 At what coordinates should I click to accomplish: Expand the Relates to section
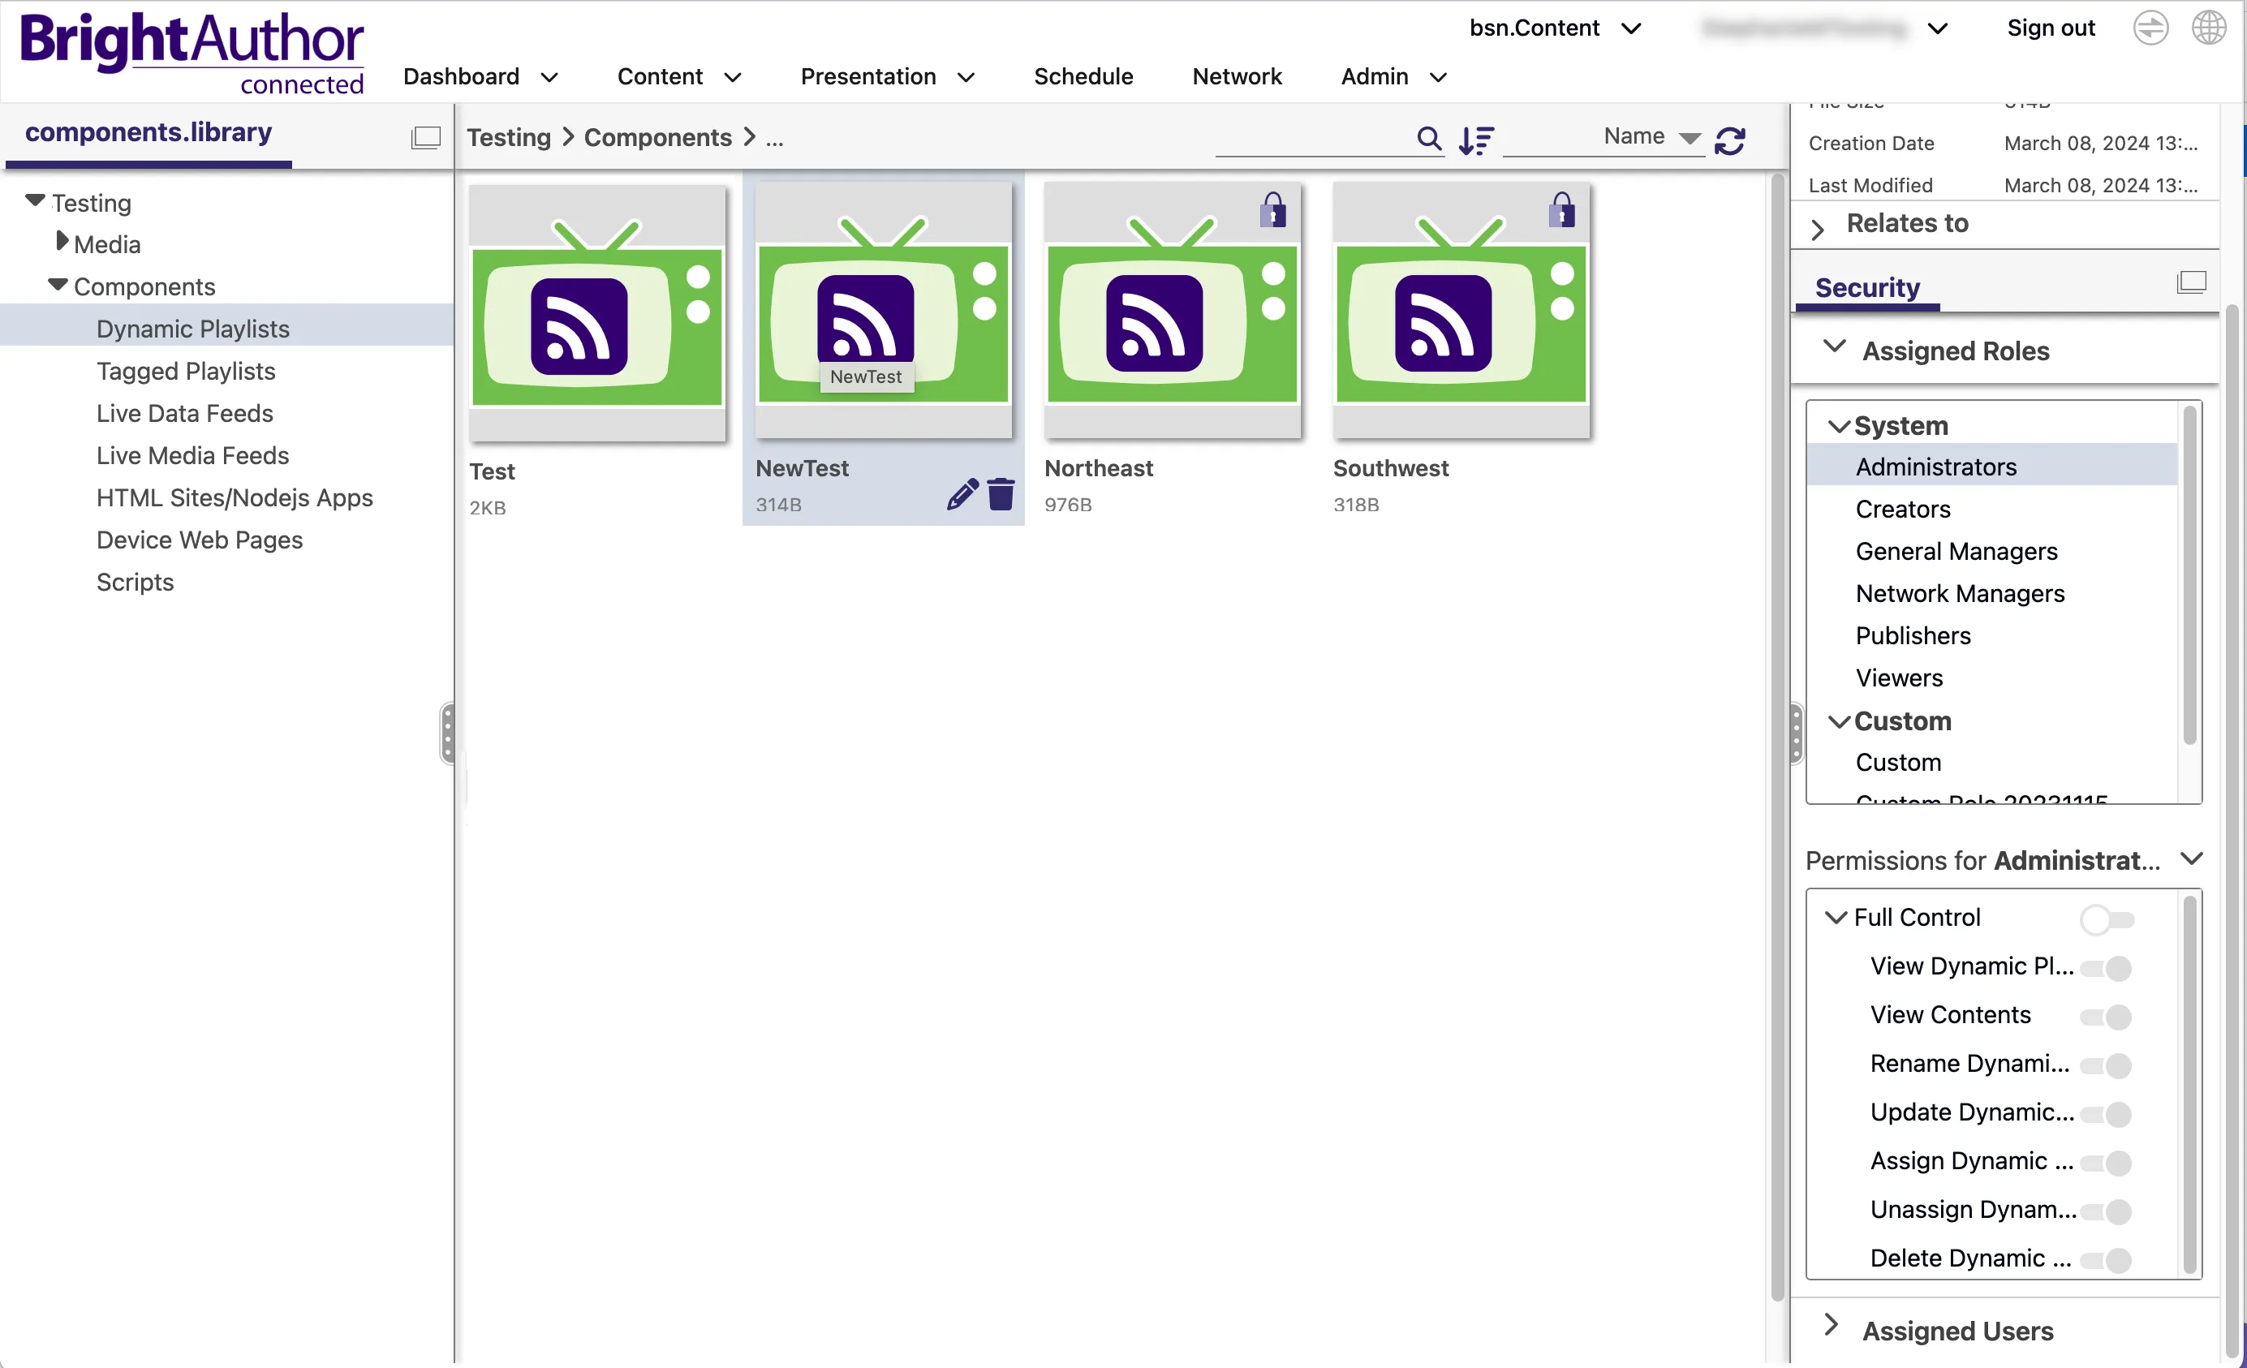[1817, 228]
